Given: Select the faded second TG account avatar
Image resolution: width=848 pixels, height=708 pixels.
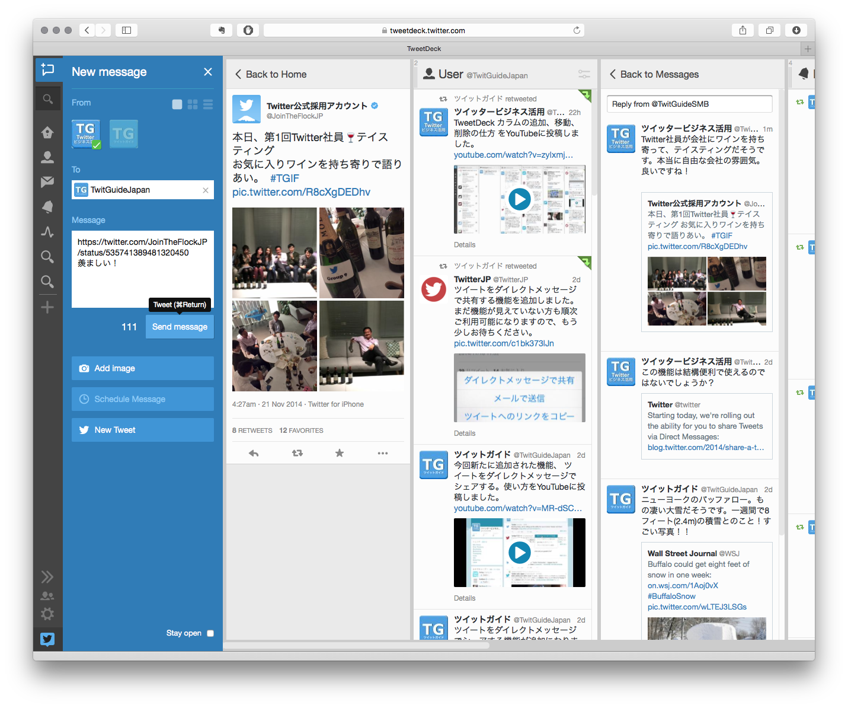Looking at the screenshot, I should pyautogui.click(x=124, y=134).
